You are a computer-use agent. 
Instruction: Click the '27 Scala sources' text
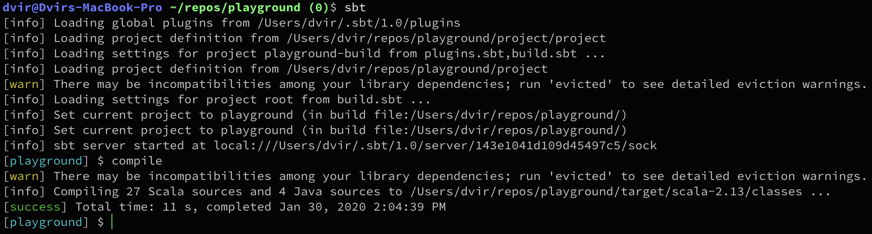(x=184, y=192)
